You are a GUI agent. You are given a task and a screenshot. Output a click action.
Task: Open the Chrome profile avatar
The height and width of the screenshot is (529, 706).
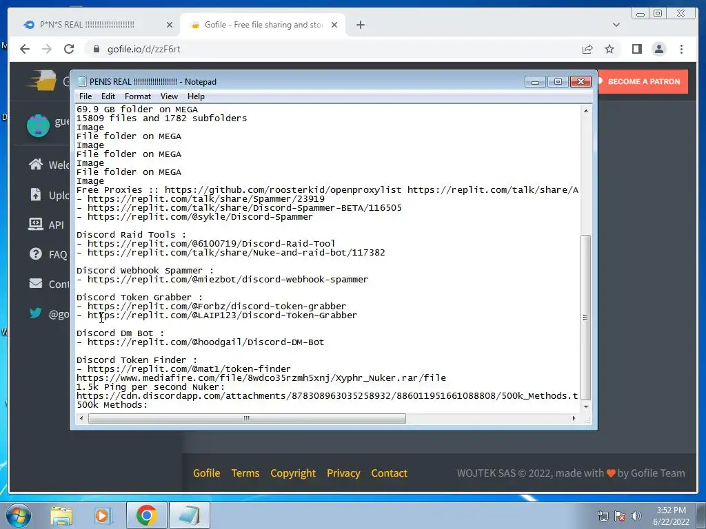click(x=658, y=49)
